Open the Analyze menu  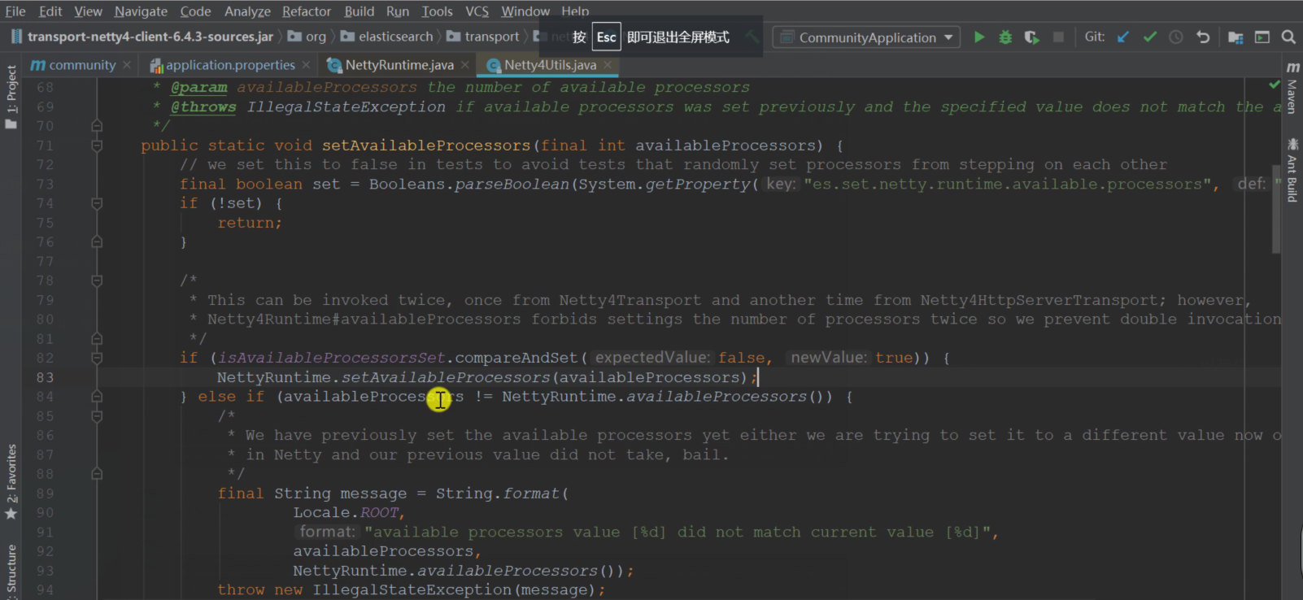click(x=247, y=11)
